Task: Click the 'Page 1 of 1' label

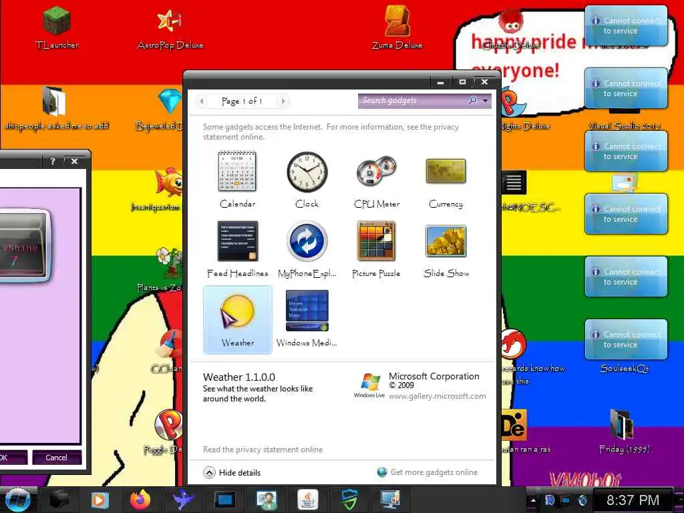Action: 242,102
